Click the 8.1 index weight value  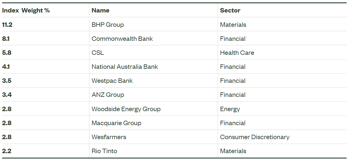[6, 39]
